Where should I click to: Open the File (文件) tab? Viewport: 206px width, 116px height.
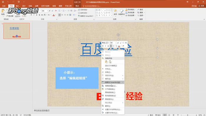[x=4, y=6]
